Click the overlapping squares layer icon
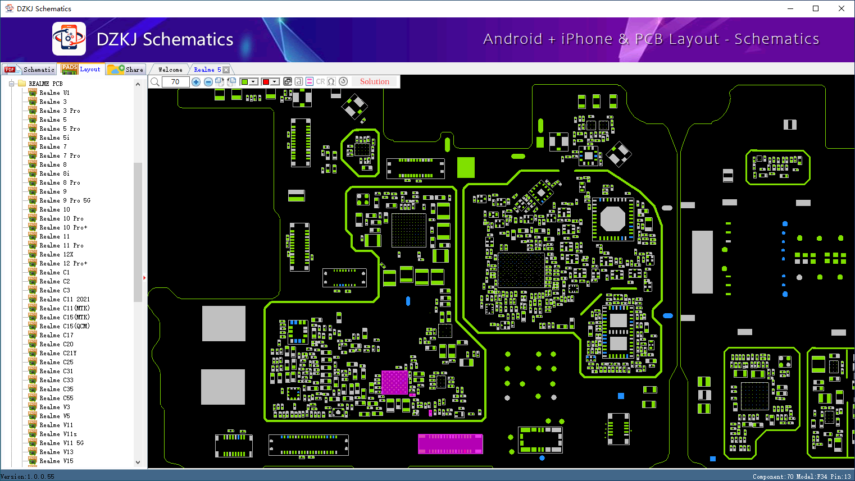 (288, 81)
